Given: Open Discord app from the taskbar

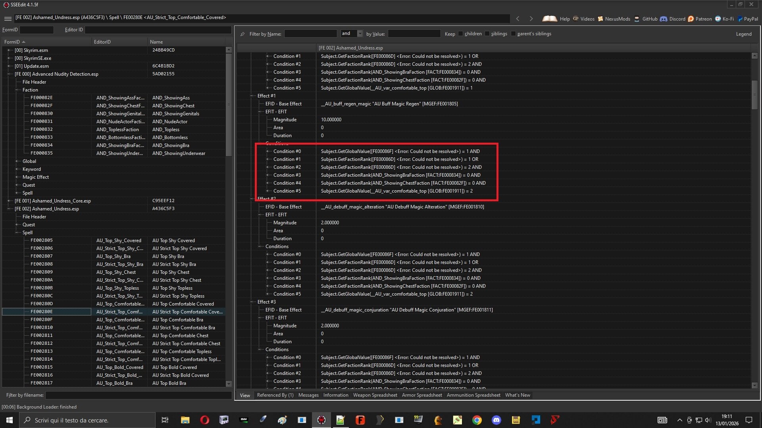Looking at the screenshot, I should pos(496,420).
